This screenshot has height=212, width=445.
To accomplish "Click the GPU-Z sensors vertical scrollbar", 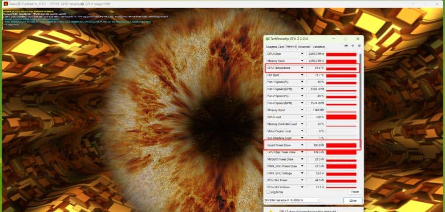I will click(360, 98).
